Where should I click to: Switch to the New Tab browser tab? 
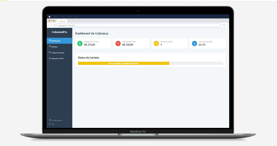[x=62, y=21]
